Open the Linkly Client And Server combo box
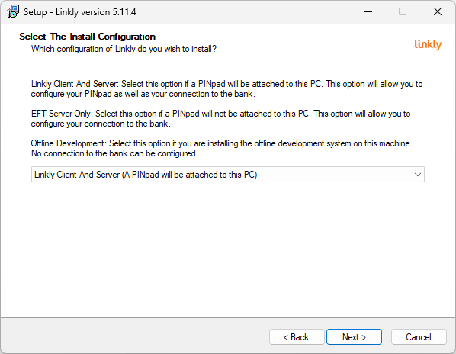456x354 pixels. pyautogui.click(x=228, y=175)
